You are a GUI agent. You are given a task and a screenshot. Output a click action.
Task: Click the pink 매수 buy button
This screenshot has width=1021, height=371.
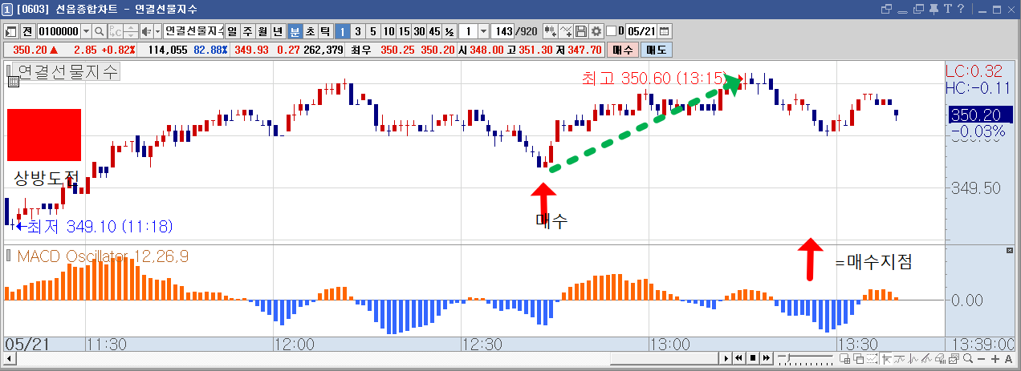click(622, 49)
